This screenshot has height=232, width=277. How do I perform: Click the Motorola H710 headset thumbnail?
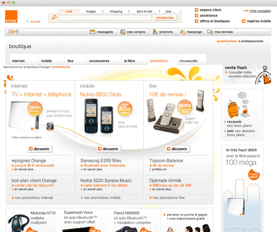point(18,223)
